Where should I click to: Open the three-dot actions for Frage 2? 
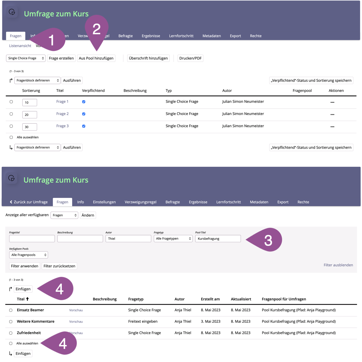[x=332, y=114]
